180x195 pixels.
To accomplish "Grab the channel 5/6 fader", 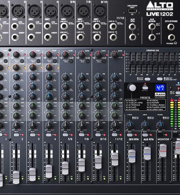I will (x=65, y=168).
